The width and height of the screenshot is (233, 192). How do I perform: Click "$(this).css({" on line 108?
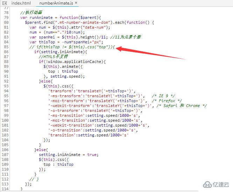54,159
